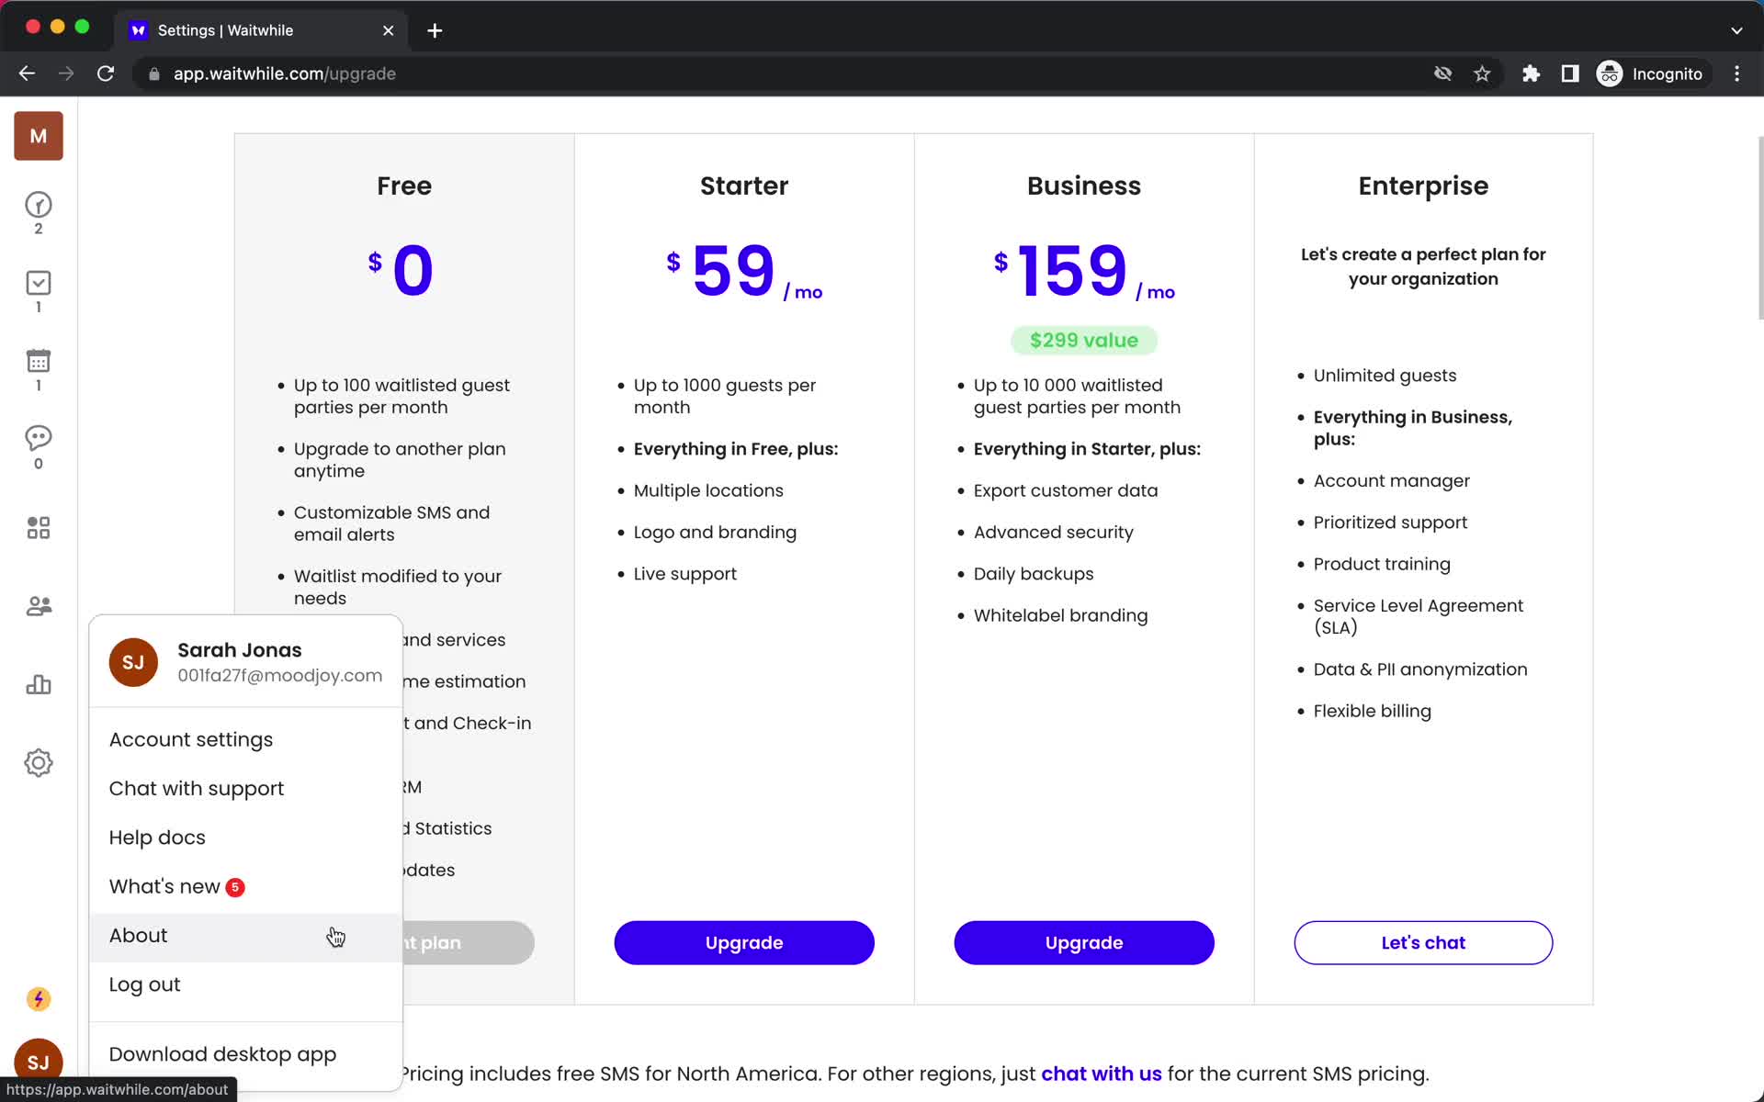1764x1102 pixels.
Task: Click 'What's new' with badge in menu
Action: [176, 886]
